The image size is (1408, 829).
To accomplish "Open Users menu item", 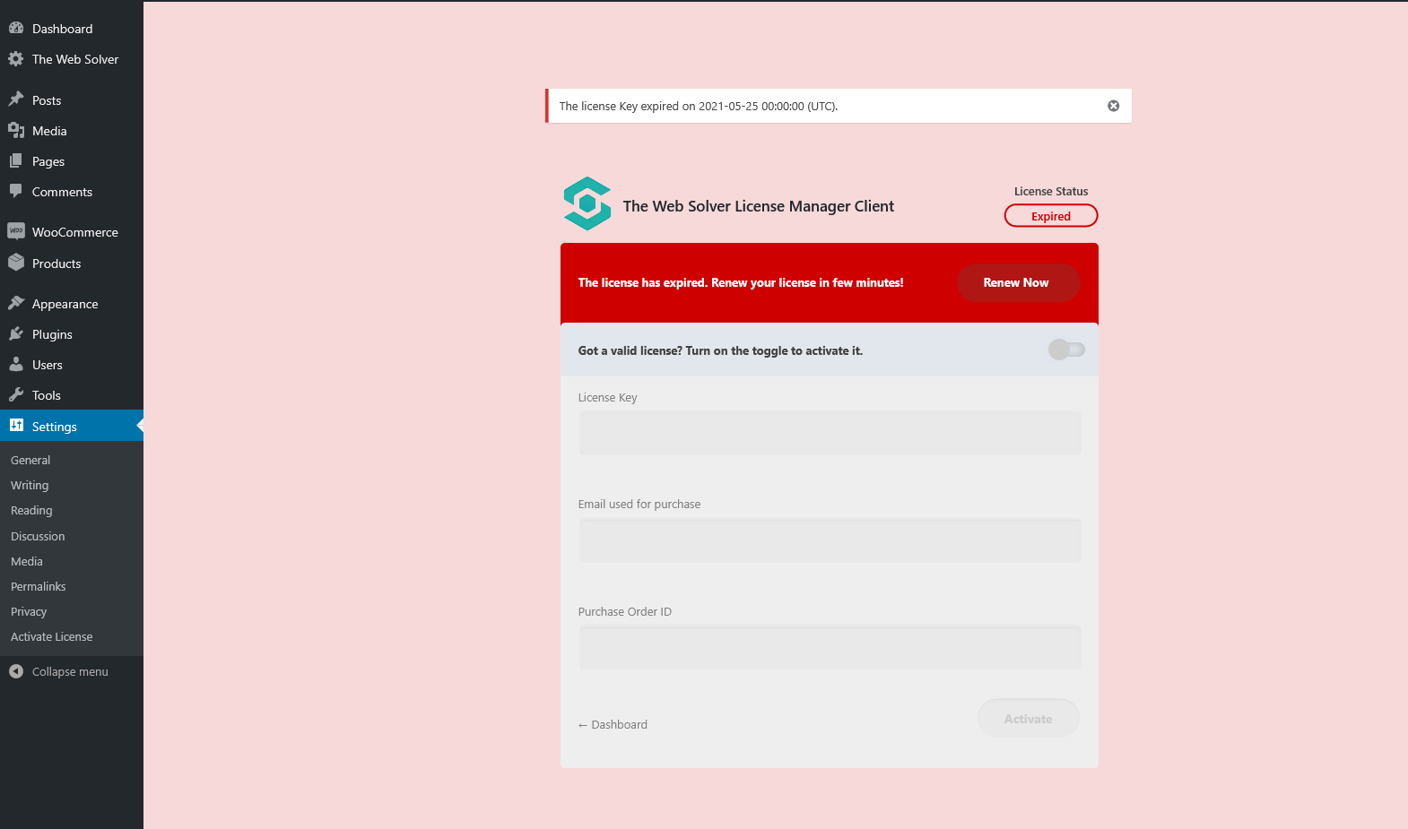I will coord(72,365).
